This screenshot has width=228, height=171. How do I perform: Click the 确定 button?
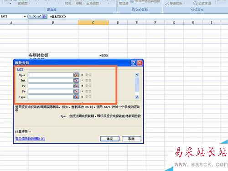point(109,139)
